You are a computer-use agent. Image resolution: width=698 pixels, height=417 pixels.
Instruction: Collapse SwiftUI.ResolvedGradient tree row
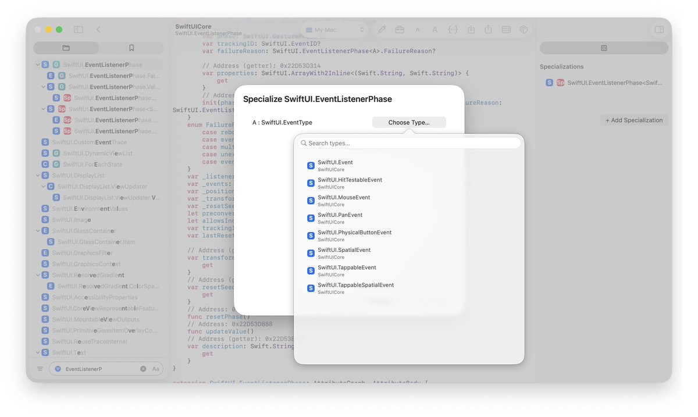(x=37, y=275)
